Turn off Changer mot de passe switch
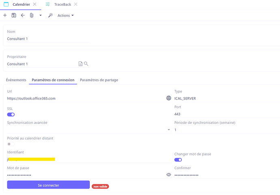Screen dimensions: 280x195 [178, 160]
